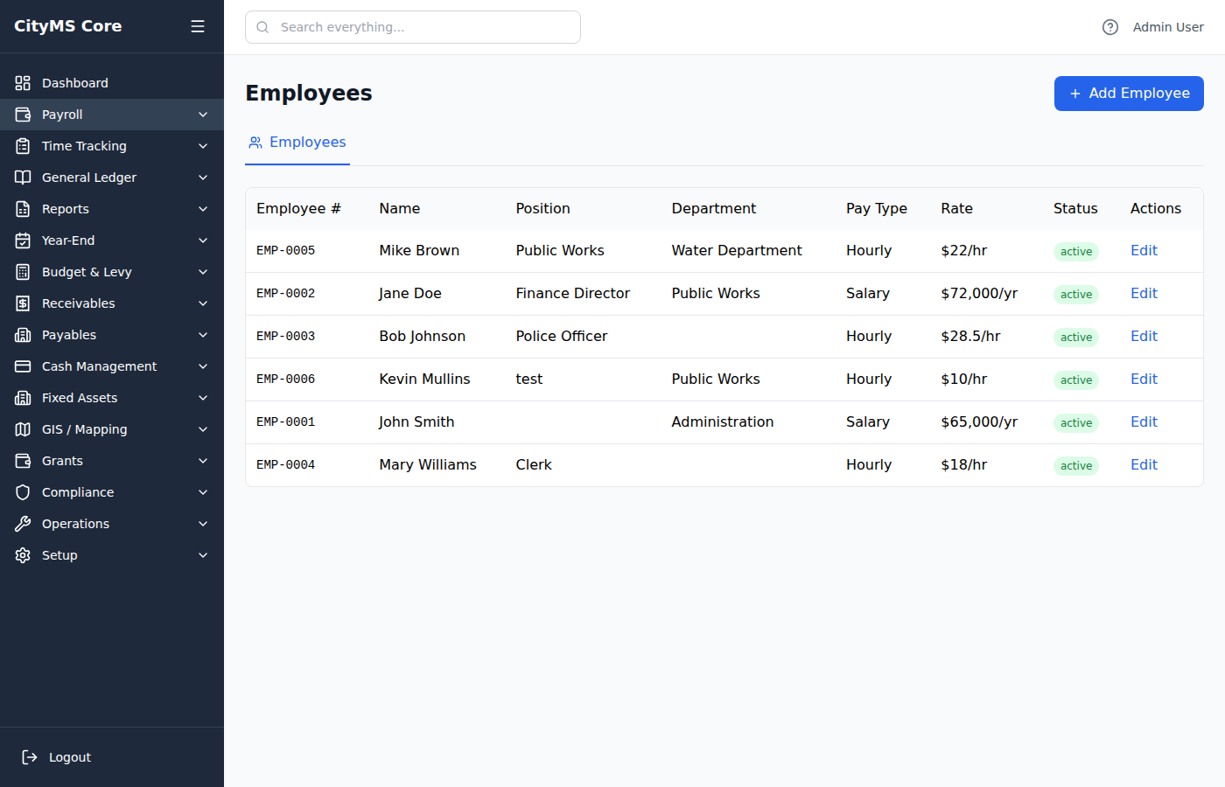Switch to the Employees tab
Screen dimensions: 1225x787
(x=297, y=142)
